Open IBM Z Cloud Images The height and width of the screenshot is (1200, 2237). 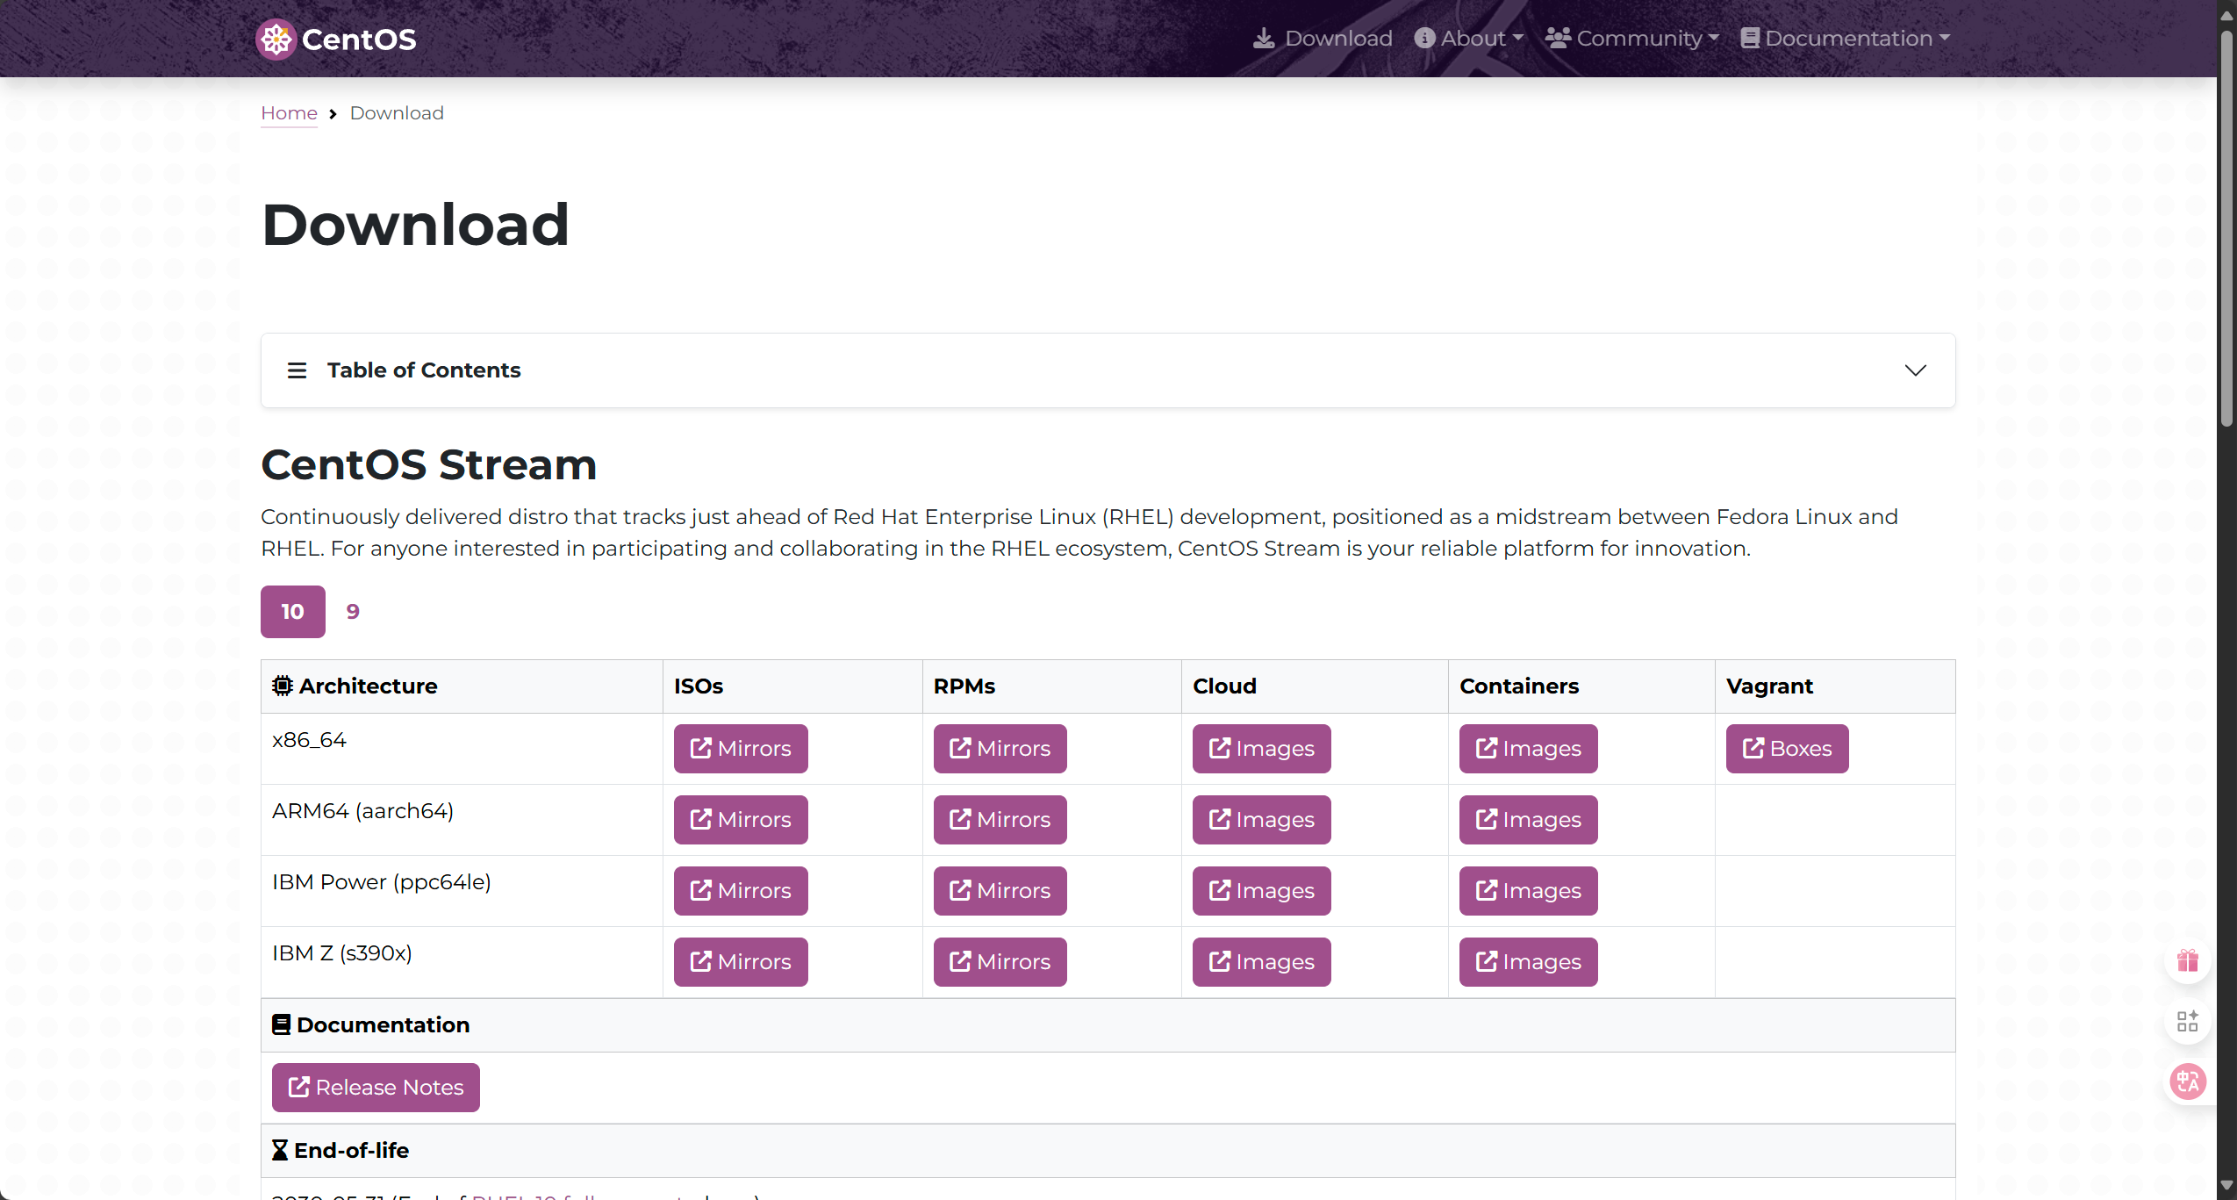tap(1262, 962)
